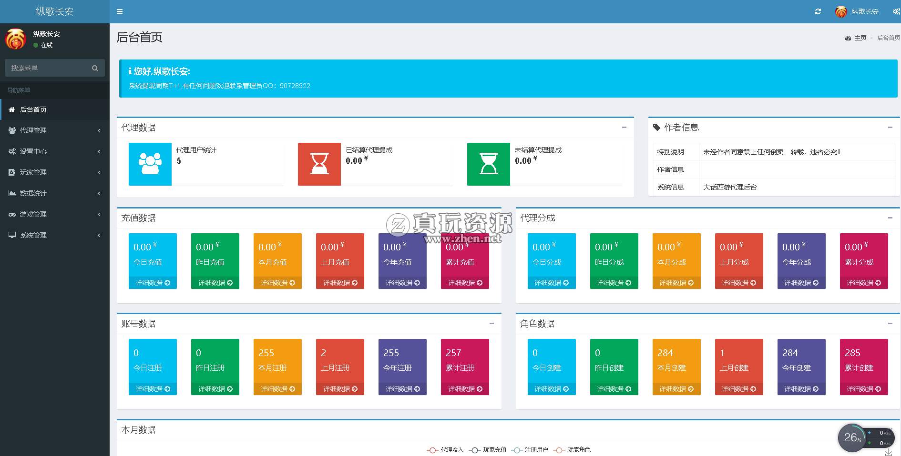Collapse the 代理分成 panel
901x456 pixels.
(890, 218)
